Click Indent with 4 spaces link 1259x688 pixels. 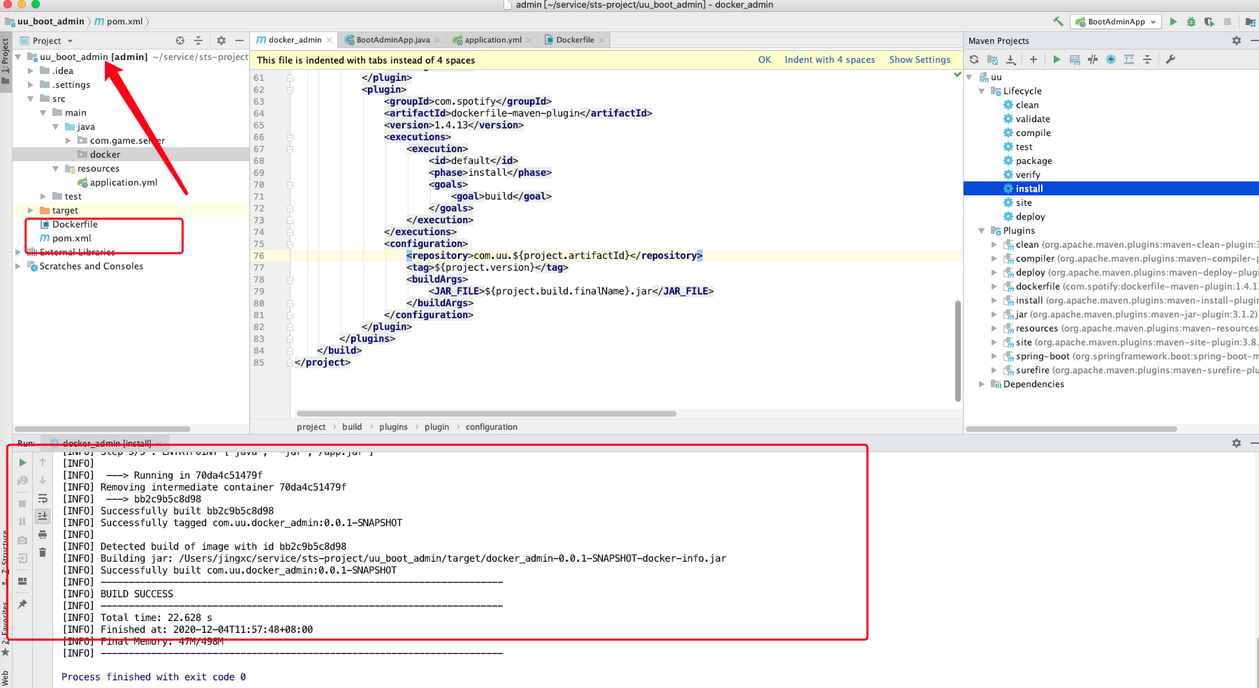(x=830, y=59)
